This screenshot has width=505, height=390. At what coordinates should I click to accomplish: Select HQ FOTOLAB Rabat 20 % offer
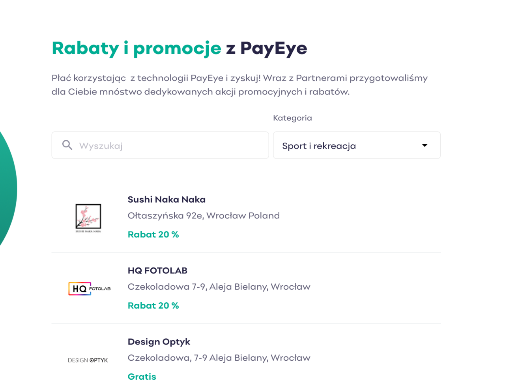tap(153, 306)
